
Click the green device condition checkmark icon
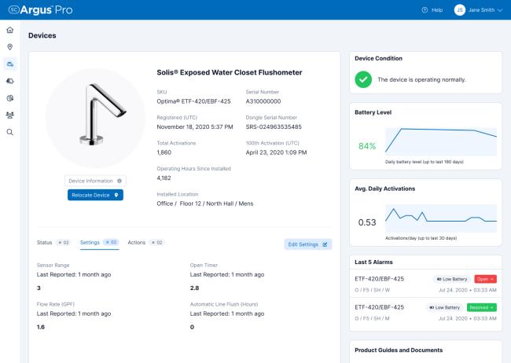tap(363, 79)
